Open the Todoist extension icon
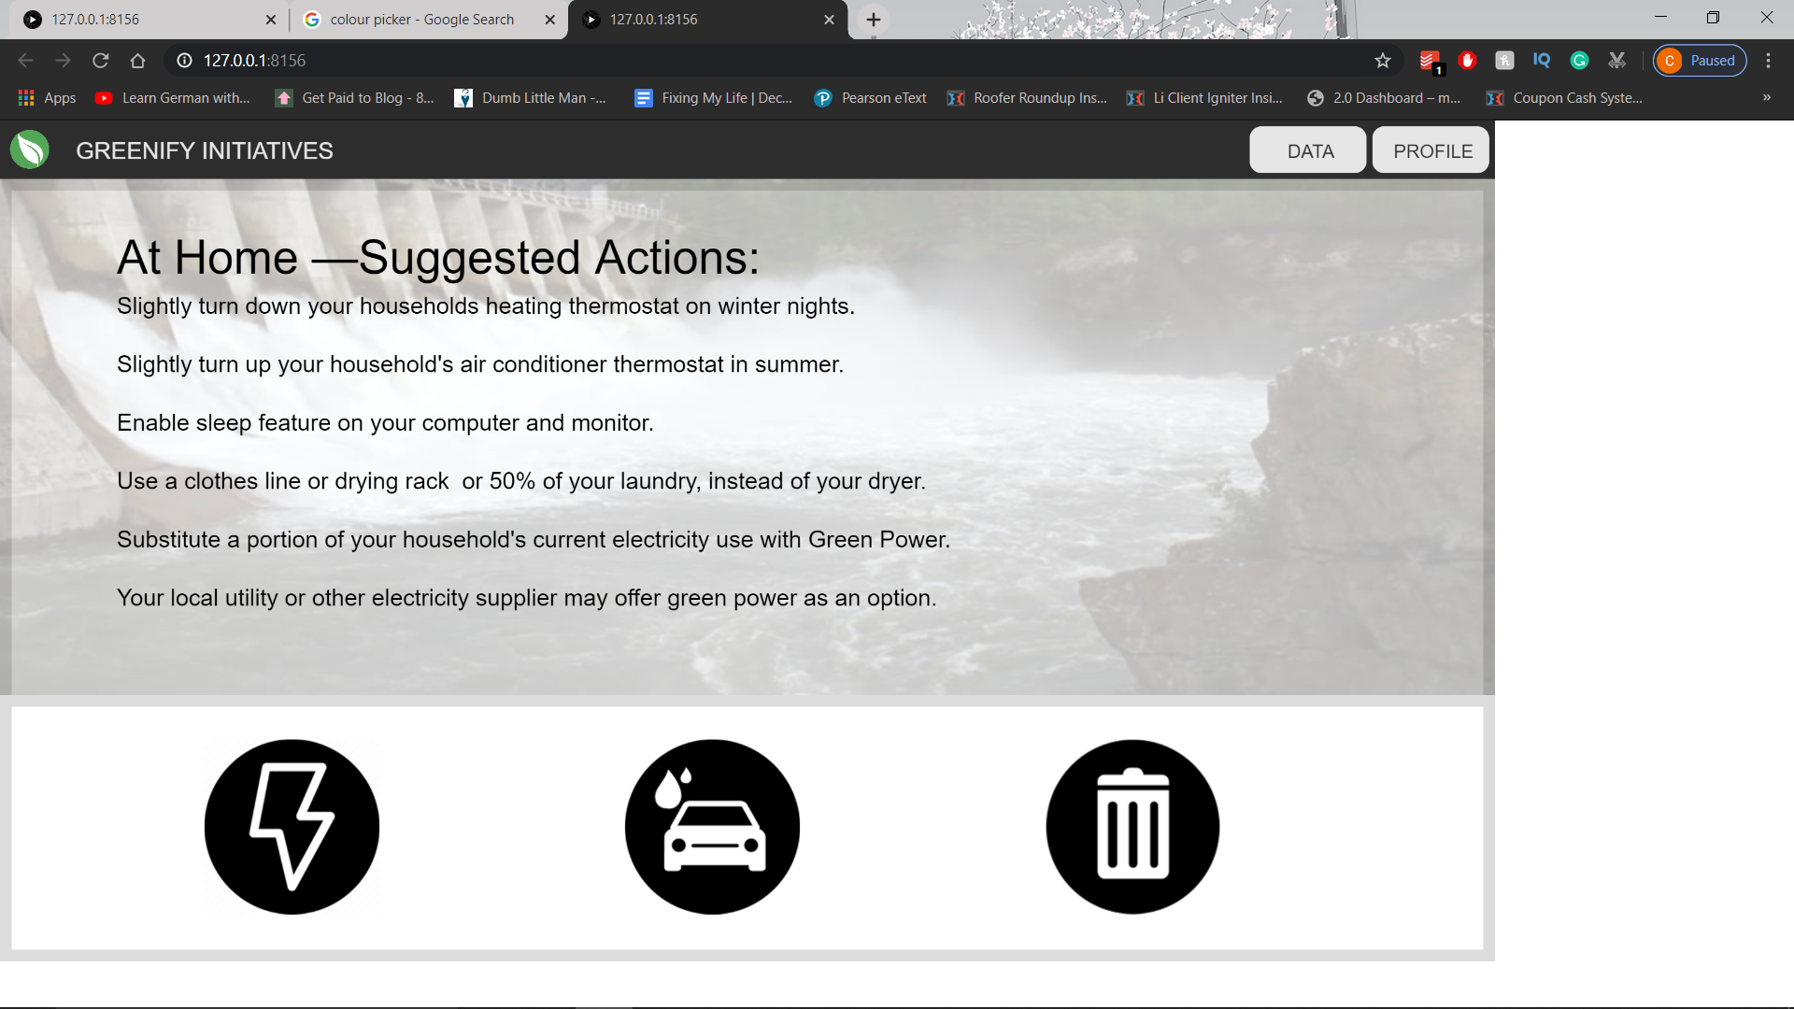Viewport: 1794px width, 1009px height. [1430, 61]
